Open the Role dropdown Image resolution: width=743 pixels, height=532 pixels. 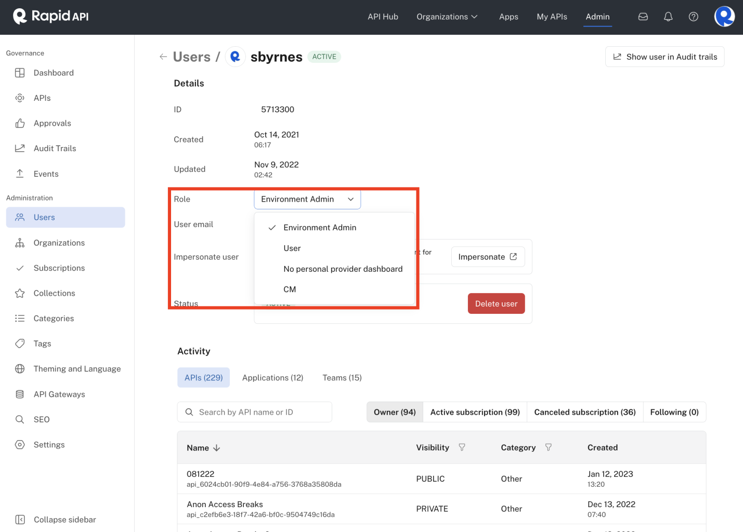[307, 199]
